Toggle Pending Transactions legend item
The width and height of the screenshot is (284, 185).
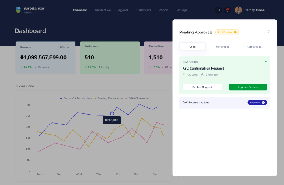click(x=109, y=98)
